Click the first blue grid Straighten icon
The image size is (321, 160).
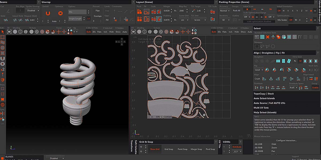tap(278, 61)
